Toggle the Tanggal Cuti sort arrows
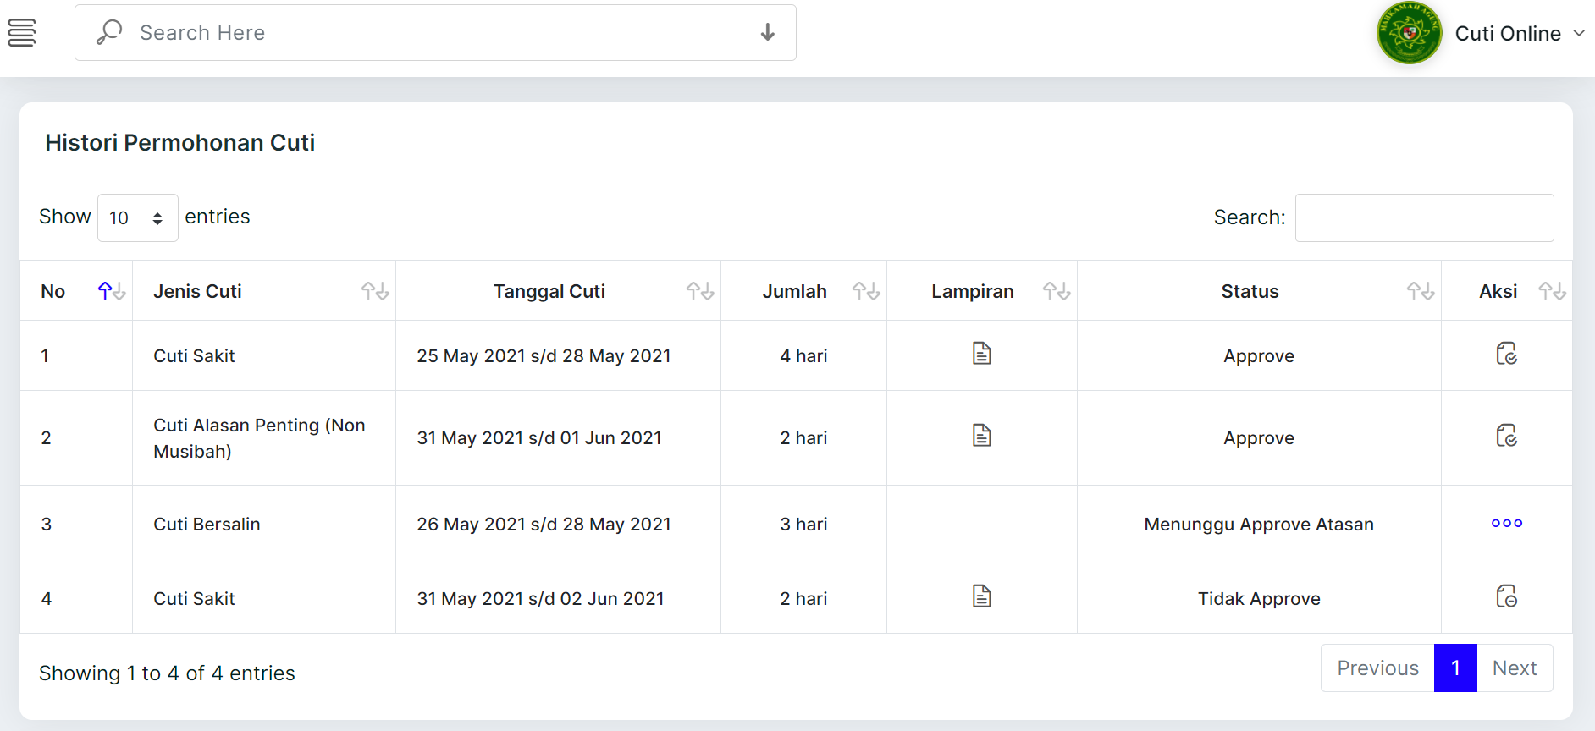1595x731 pixels. pos(700,290)
